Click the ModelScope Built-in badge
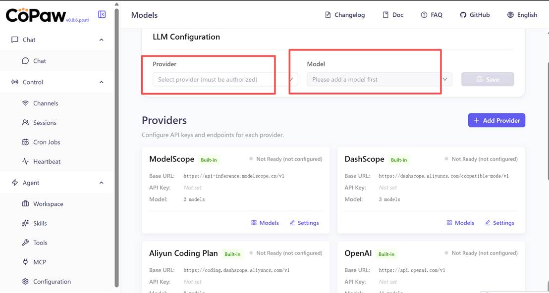This screenshot has height=293, width=549. [x=209, y=160]
